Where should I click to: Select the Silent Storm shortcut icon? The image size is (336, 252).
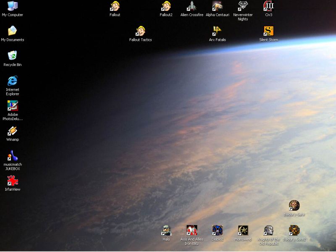[268, 31]
